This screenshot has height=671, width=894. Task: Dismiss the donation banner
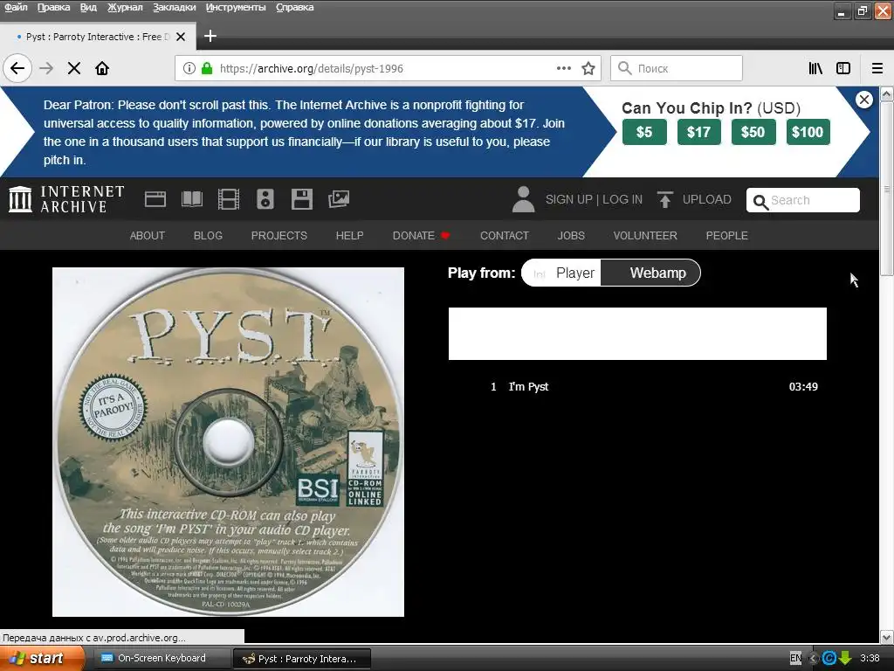(x=863, y=100)
